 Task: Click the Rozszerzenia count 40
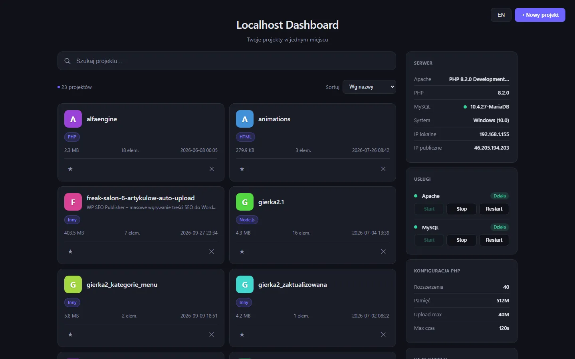pos(506,287)
